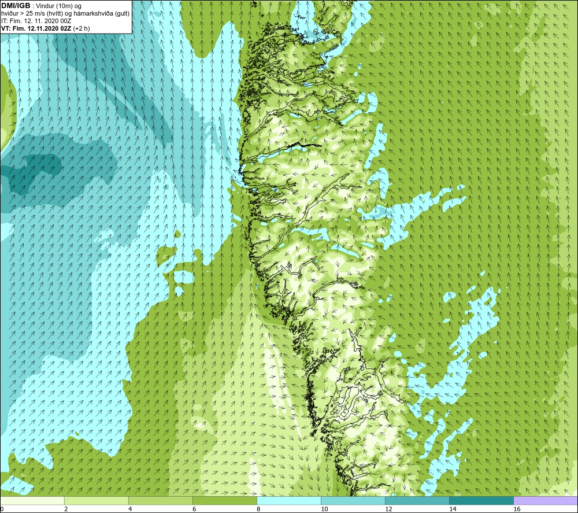Click the 'hviður > 25 m/s' legend description
Viewport: 578px width, 513px height.
pyautogui.click(x=22, y=14)
